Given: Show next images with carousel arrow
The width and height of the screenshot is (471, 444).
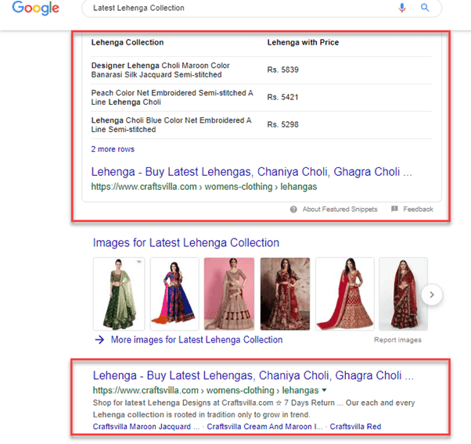Looking at the screenshot, I should pos(432,295).
